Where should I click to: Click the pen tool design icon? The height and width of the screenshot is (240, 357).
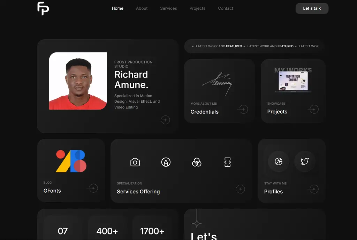click(x=166, y=162)
